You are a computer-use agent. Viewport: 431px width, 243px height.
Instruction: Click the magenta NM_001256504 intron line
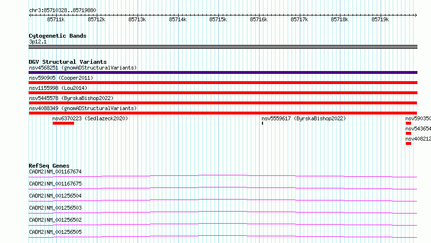pos(223,200)
